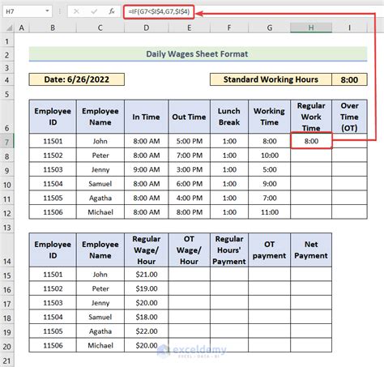The height and width of the screenshot is (367, 384).
Task: Select the Standard Working Hours label cell
Action: pos(271,79)
